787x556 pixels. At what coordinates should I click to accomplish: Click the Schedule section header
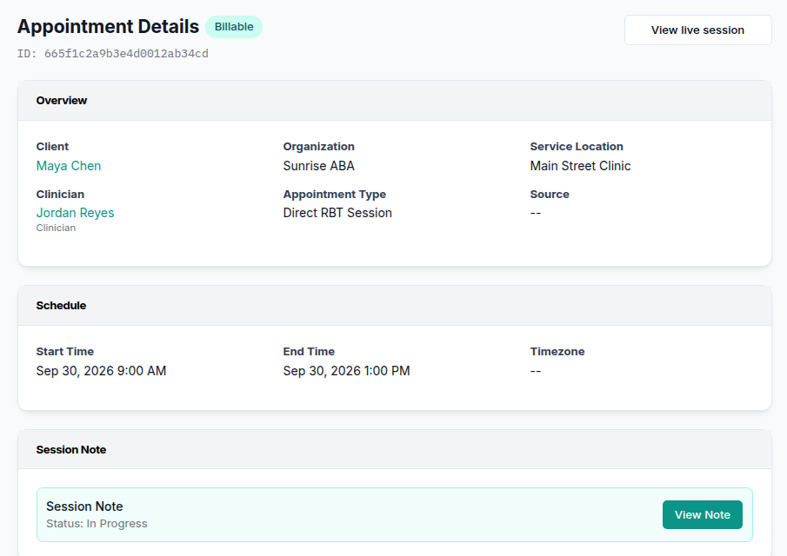395,305
